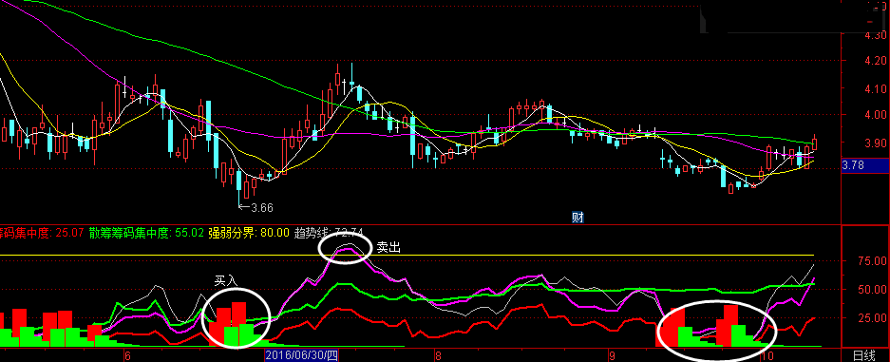Click the yellow 80.00 threshold line
890x362 pixels.
pyautogui.click(x=420, y=256)
